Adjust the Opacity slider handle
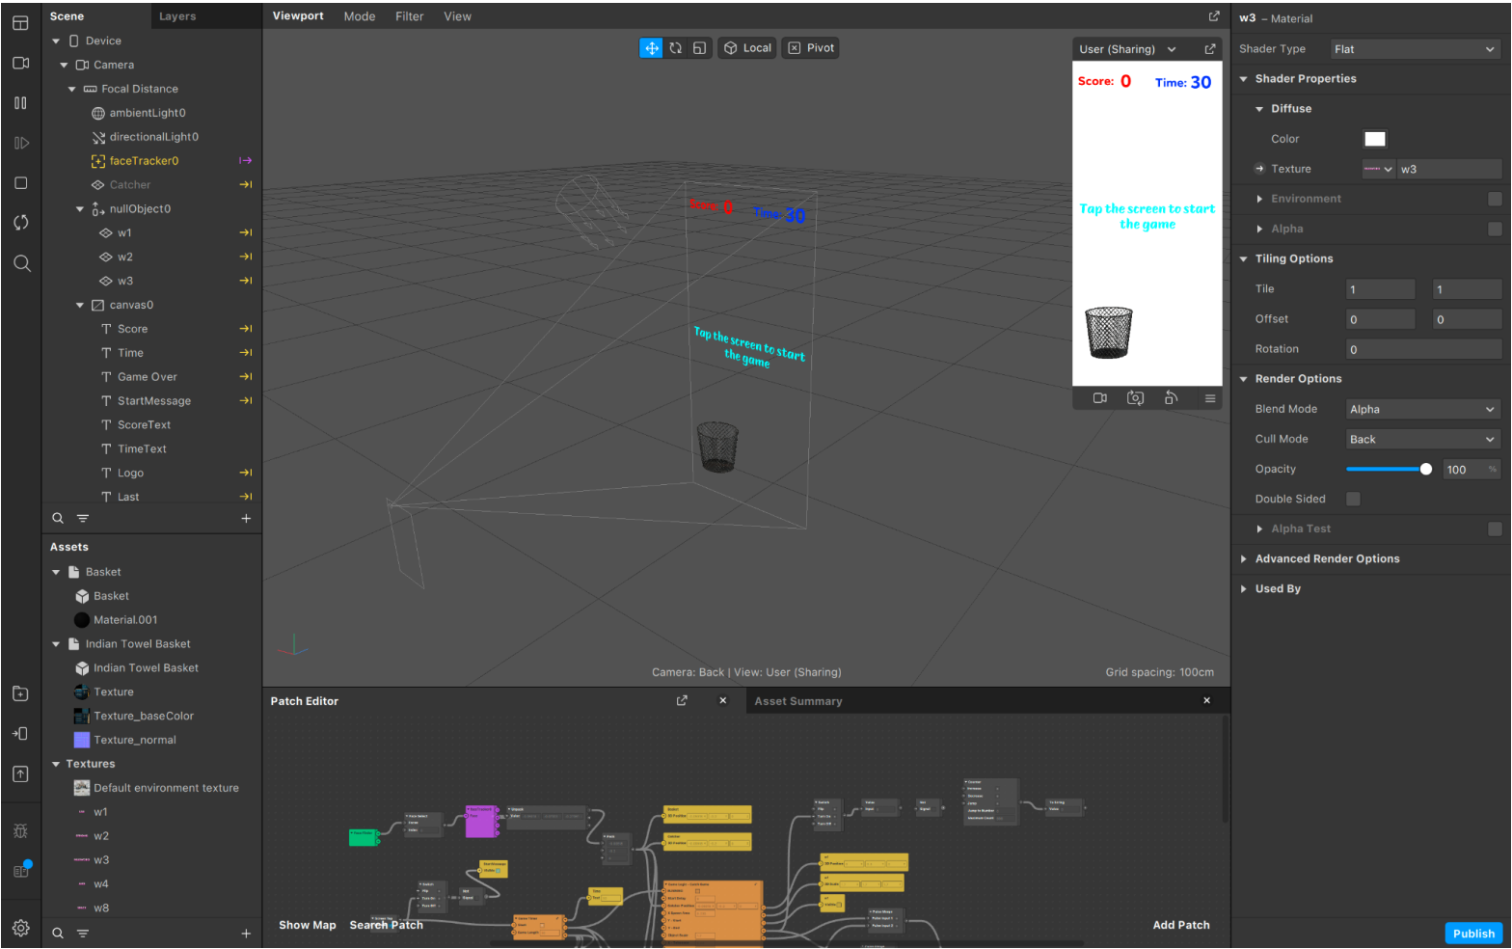 coord(1426,469)
